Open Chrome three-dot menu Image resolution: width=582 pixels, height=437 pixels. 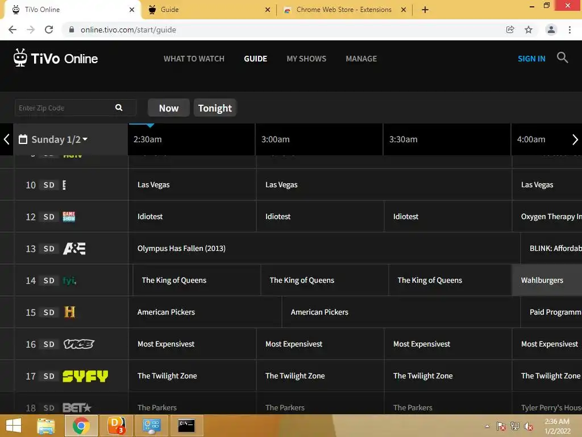click(x=569, y=30)
